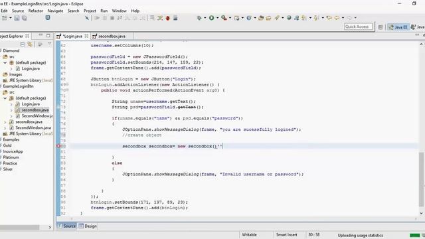Screen dimensions: 425x239
Task: Click the Save All icon in toolbar
Action: (x=25, y=18)
